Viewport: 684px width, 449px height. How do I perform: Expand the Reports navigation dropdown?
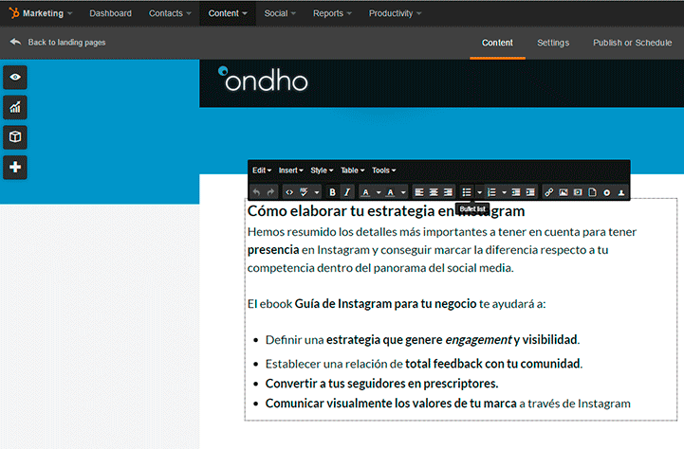tap(332, 13)
